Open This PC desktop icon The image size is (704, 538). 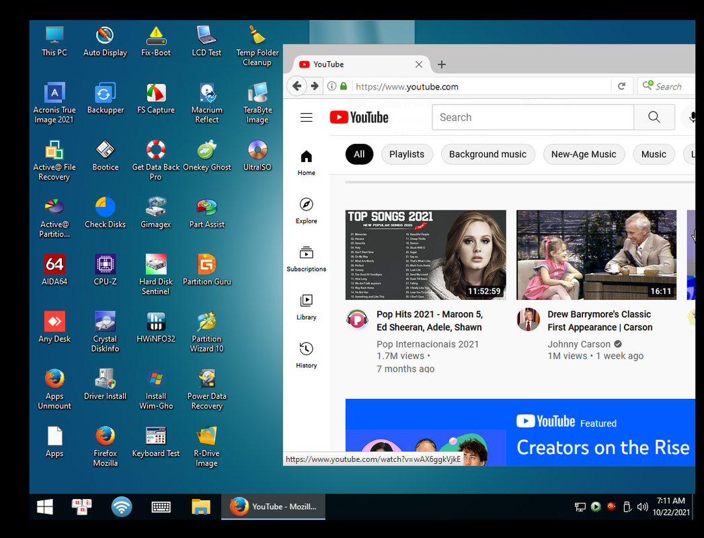click(x=54, y=41)
